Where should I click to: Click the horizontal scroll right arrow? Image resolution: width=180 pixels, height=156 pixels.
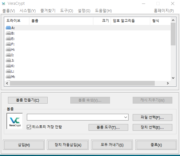pyautogui.click(x=168, y=83)
